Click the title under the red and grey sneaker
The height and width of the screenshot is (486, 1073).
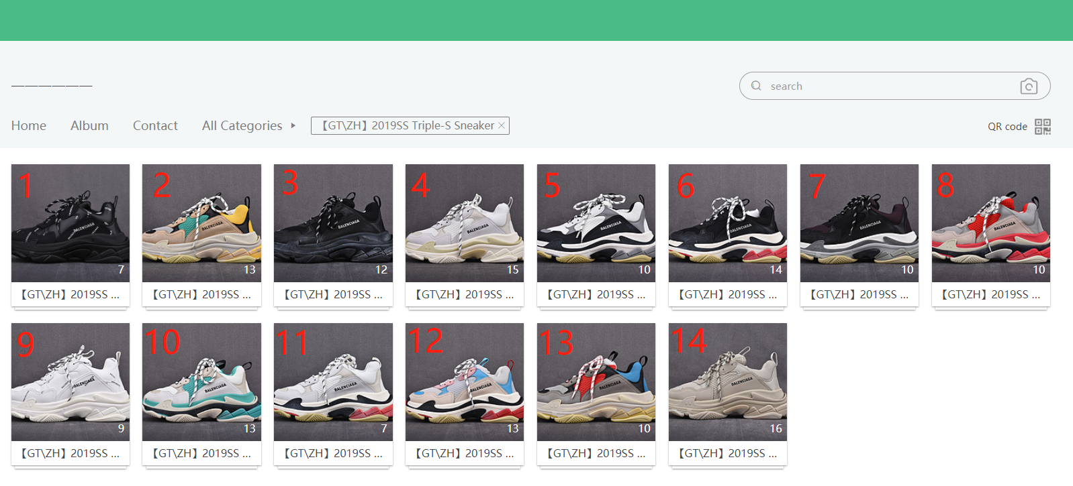(991, 294)
